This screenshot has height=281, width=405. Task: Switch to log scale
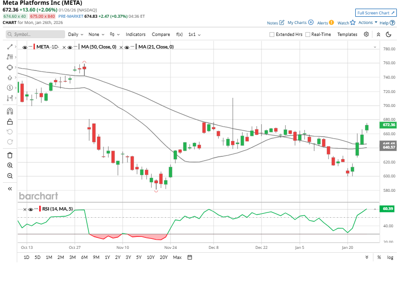390,257
